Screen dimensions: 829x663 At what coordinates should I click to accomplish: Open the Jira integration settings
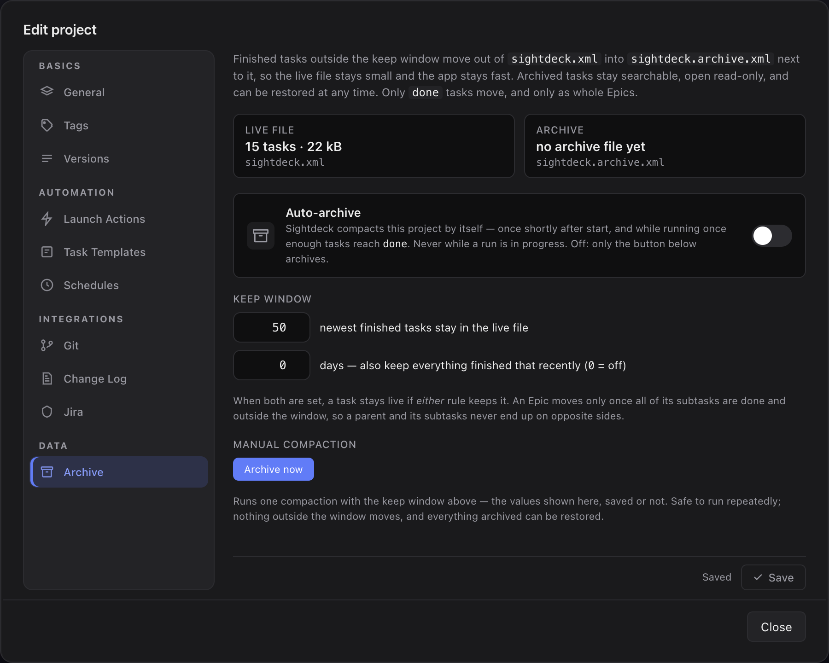point(119,412)
